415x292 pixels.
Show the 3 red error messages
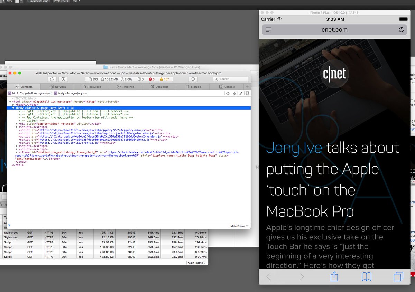point(151,79)
